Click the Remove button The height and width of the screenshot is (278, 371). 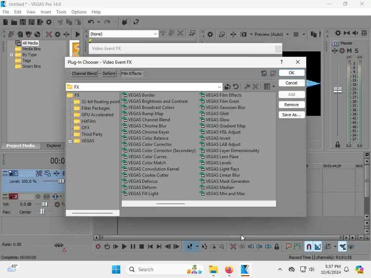[x=292, y=105]
